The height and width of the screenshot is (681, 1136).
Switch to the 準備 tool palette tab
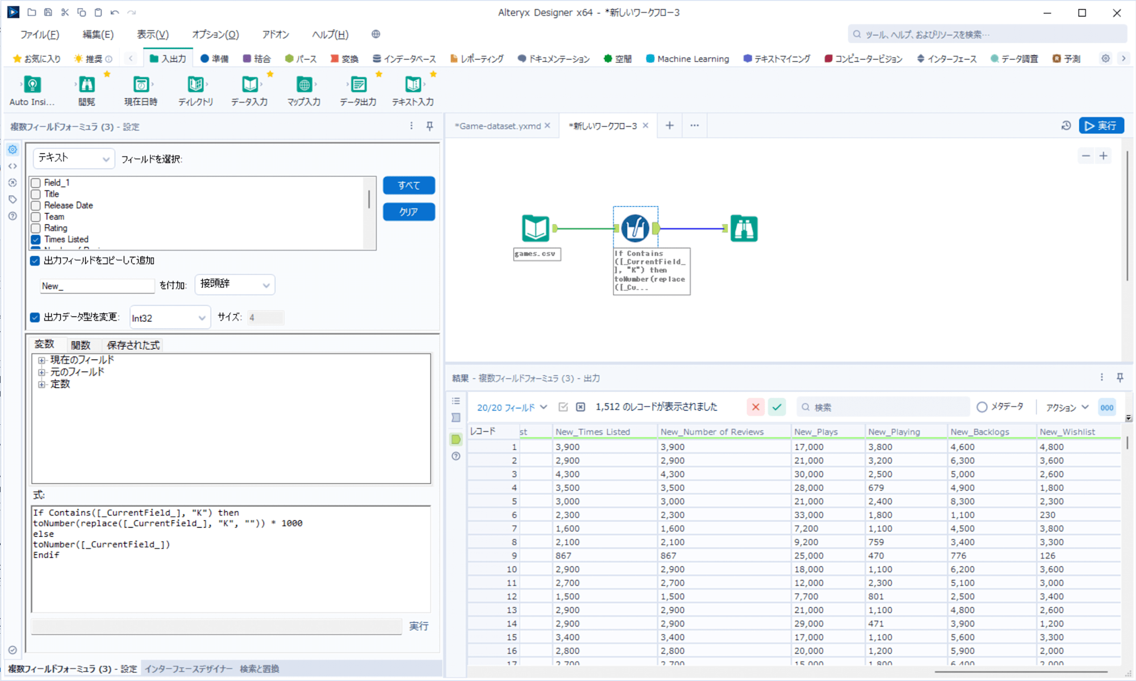tap(214, 59)
